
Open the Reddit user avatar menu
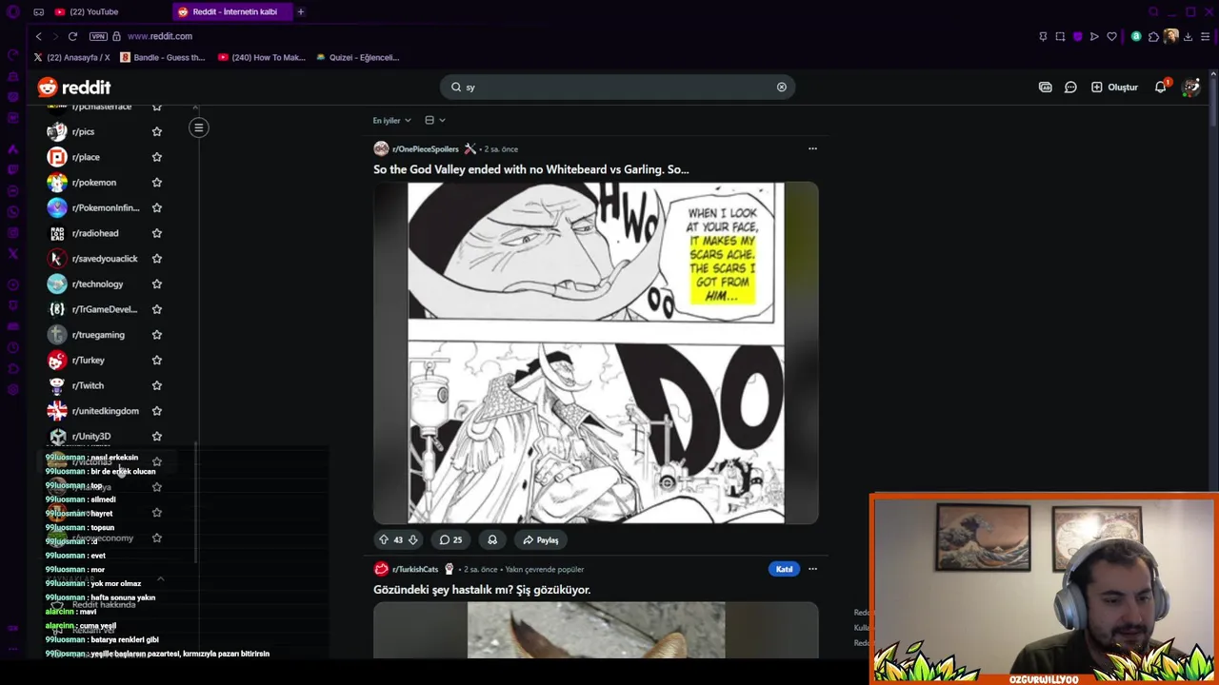[1190, 87]
